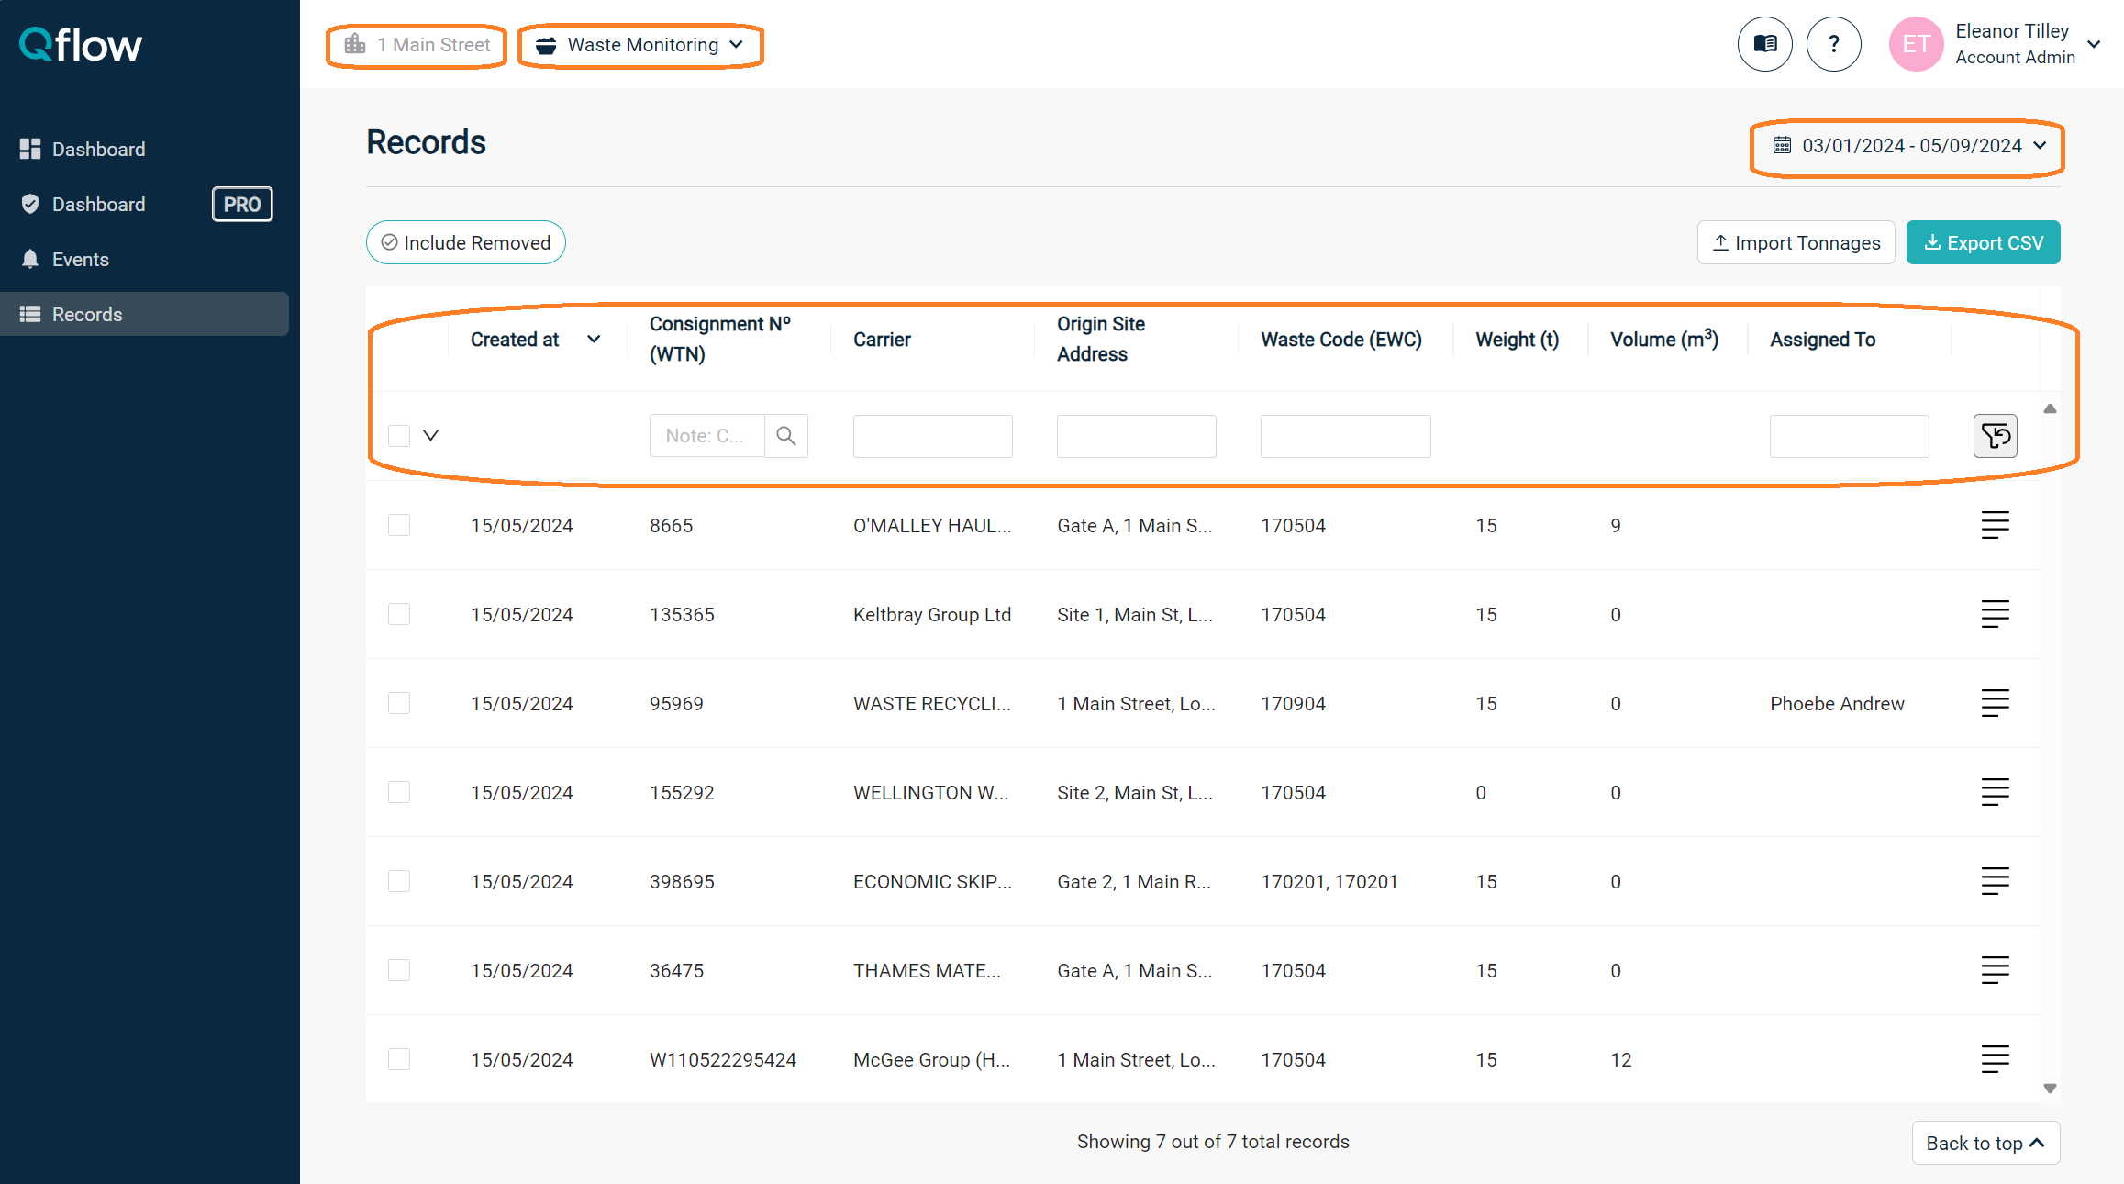Click the Qflow logo
Screen dimensions: 2124x1184
[x=81, y=44]
